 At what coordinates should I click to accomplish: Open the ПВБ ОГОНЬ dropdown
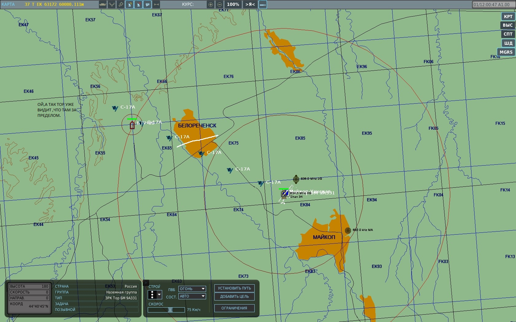tap(192, 289)
